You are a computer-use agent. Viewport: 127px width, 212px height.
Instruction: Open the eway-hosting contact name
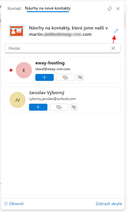pos(50,63)
